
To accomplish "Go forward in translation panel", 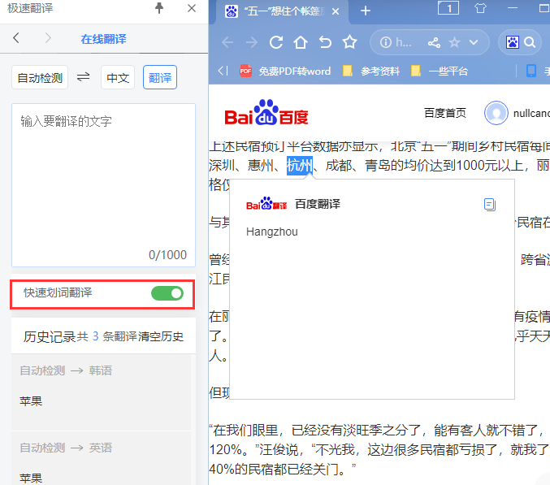I will coord(48,38).
